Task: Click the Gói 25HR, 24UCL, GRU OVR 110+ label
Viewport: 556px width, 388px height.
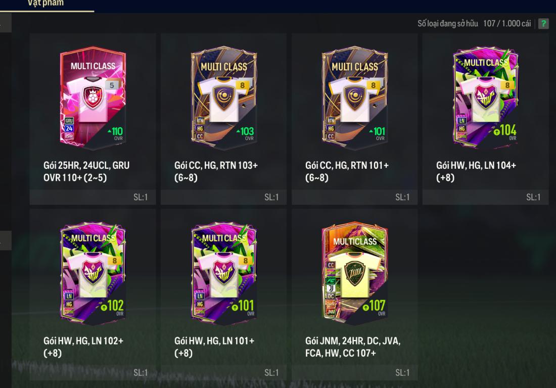Action: coord(86,171)
